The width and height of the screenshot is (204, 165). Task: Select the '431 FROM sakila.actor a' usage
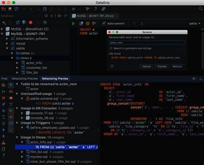point(55,103)
